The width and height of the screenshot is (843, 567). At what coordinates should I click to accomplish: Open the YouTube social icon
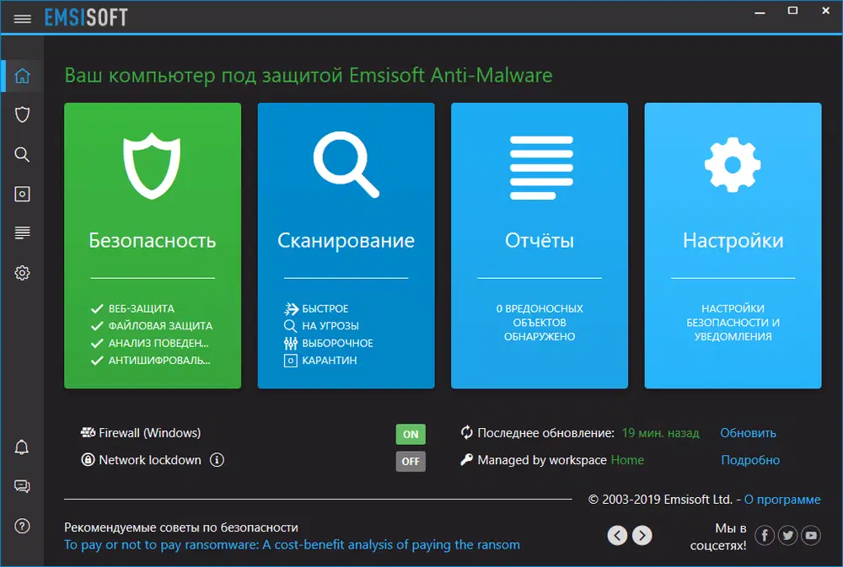pyautogui.click(x=811, y=535)
